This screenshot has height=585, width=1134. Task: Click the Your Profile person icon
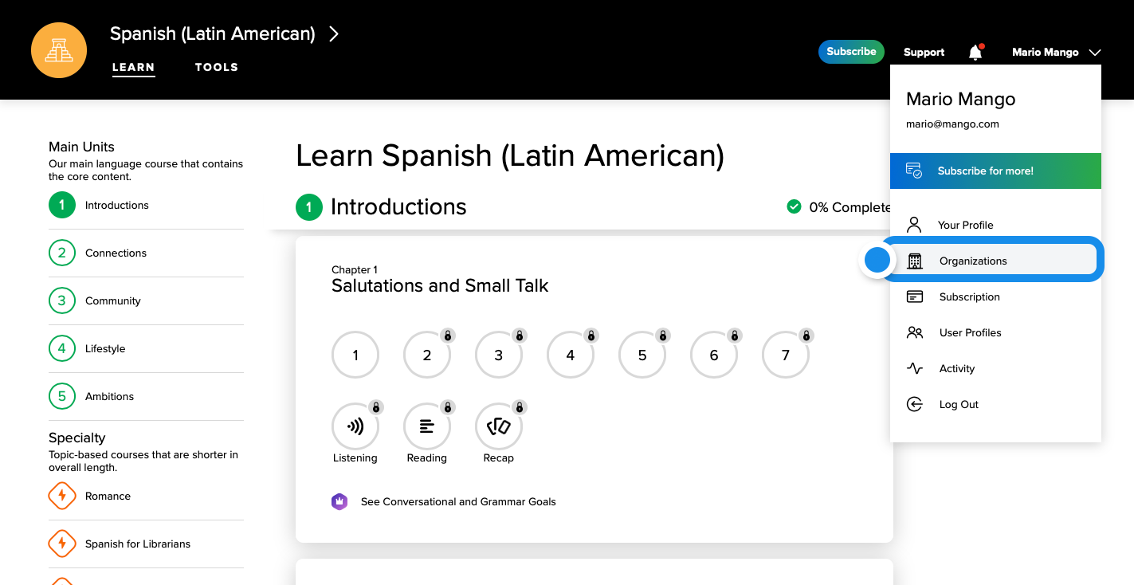[x=914, y=225]
